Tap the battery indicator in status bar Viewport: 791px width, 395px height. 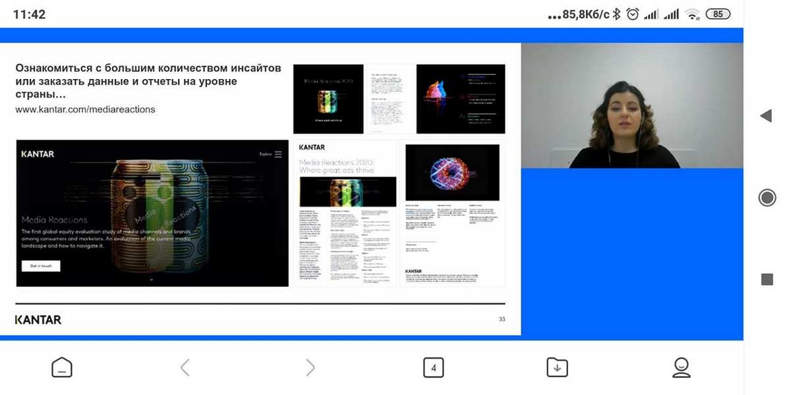click(718, 14)
